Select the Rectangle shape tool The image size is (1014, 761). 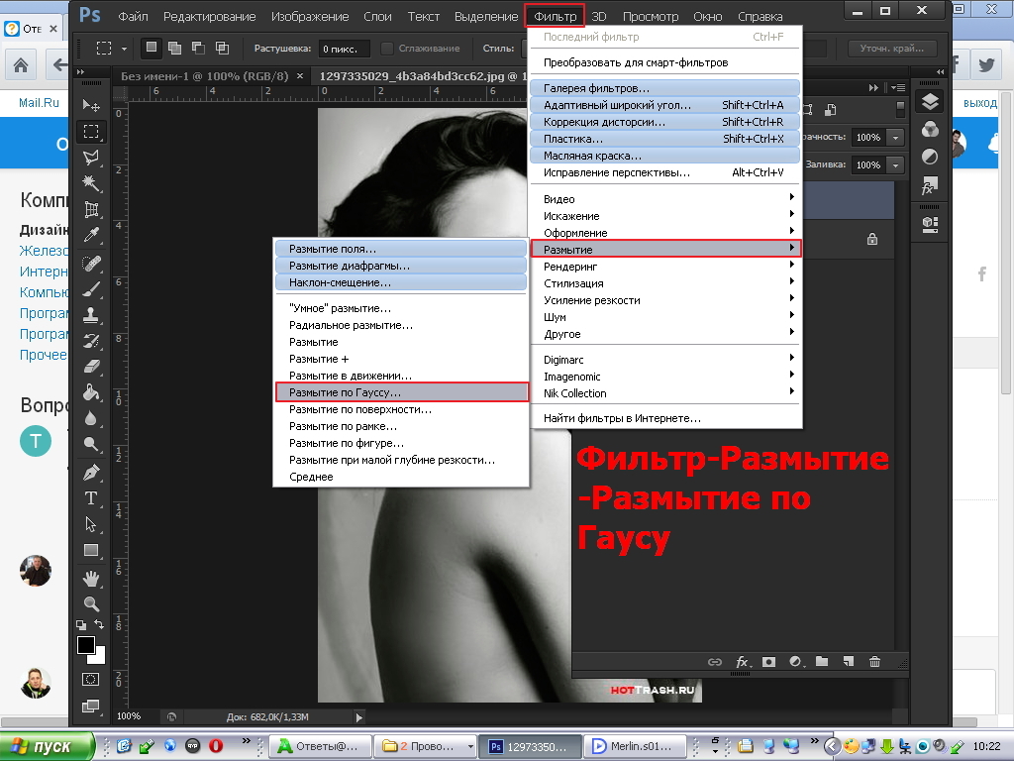(x=91, y=550)
